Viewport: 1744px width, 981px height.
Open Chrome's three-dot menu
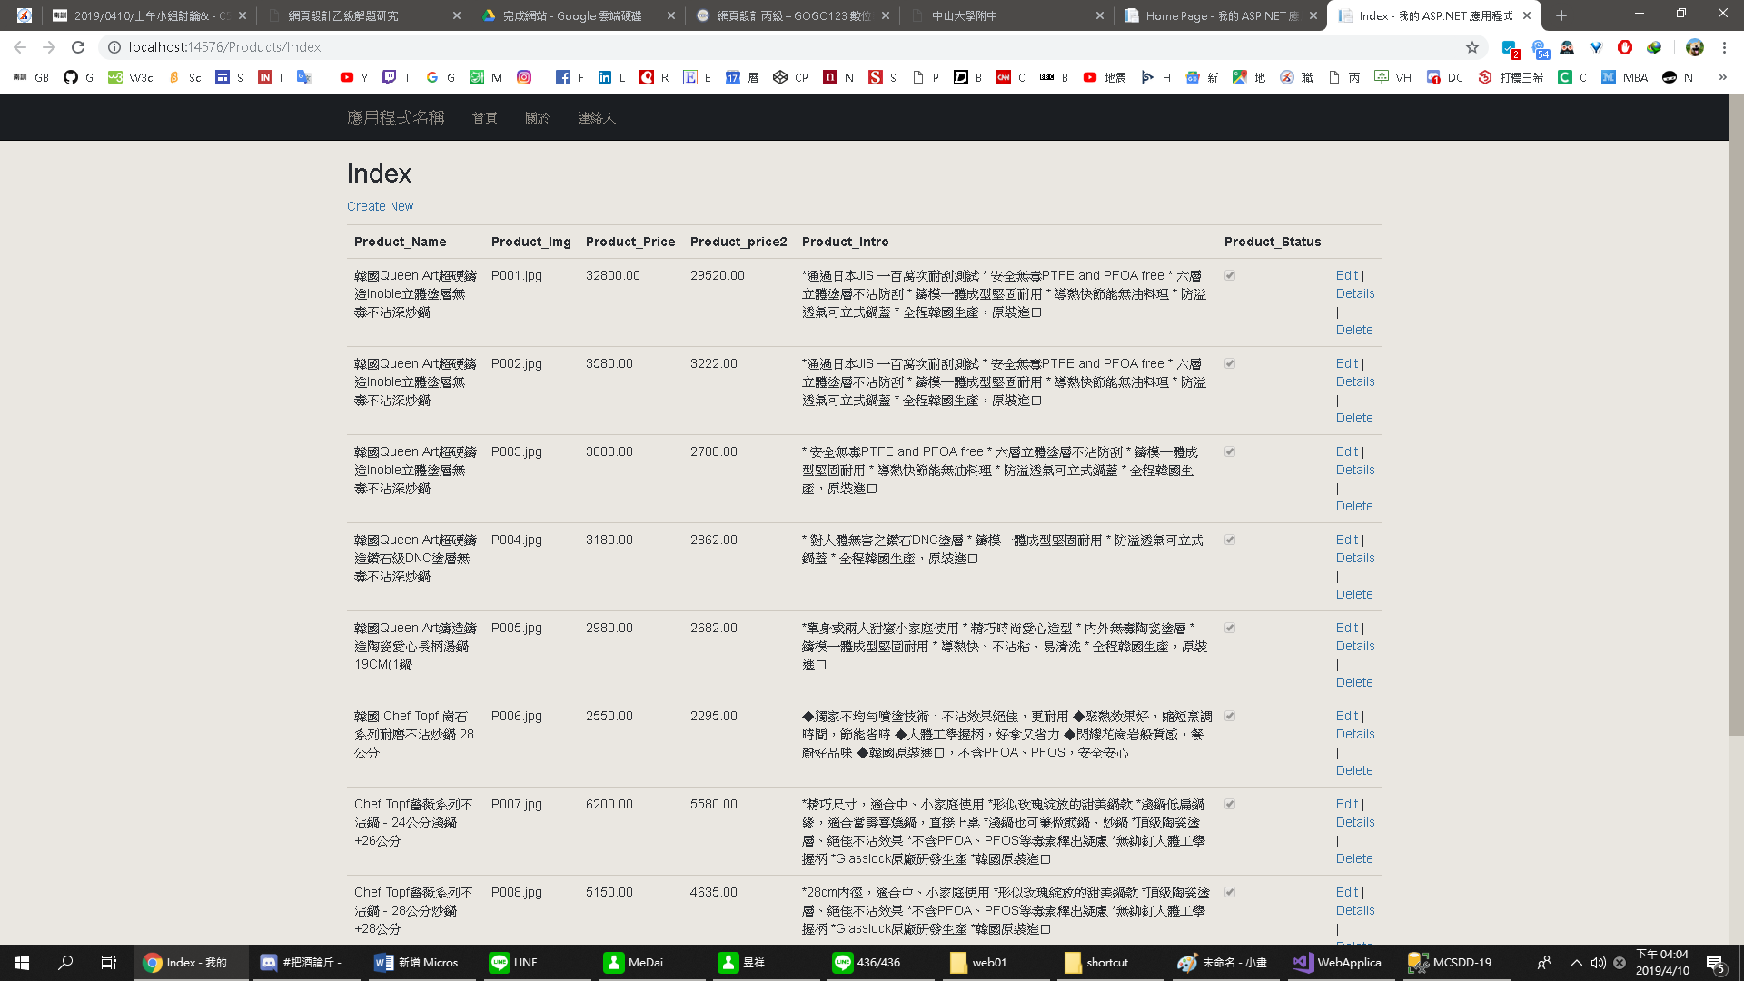click(x=1724, y=47)
